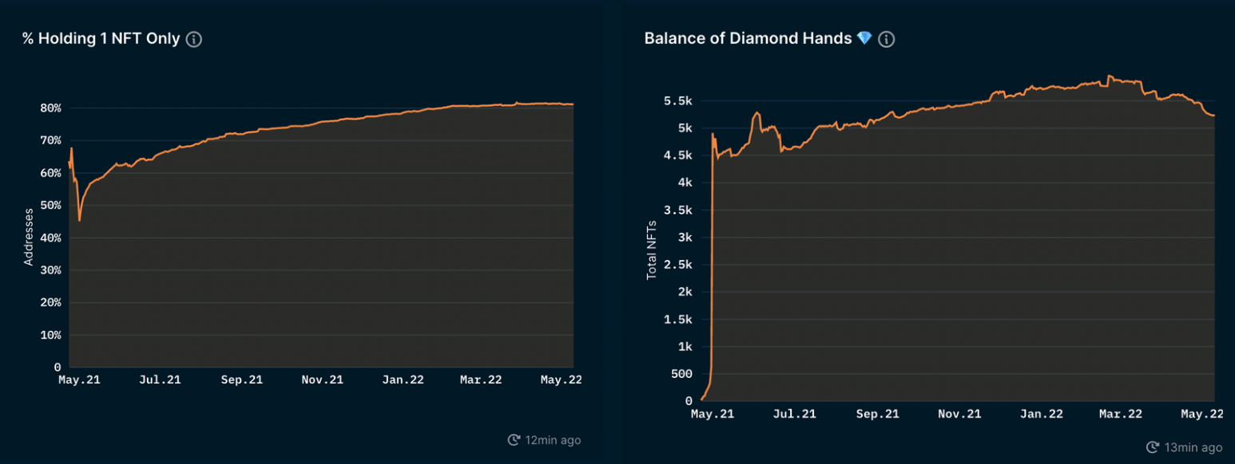Viewport: 1235px width, 464px height.
Task: Click the '% Holding 1 NFT Only' title
Action: point(101,38)
